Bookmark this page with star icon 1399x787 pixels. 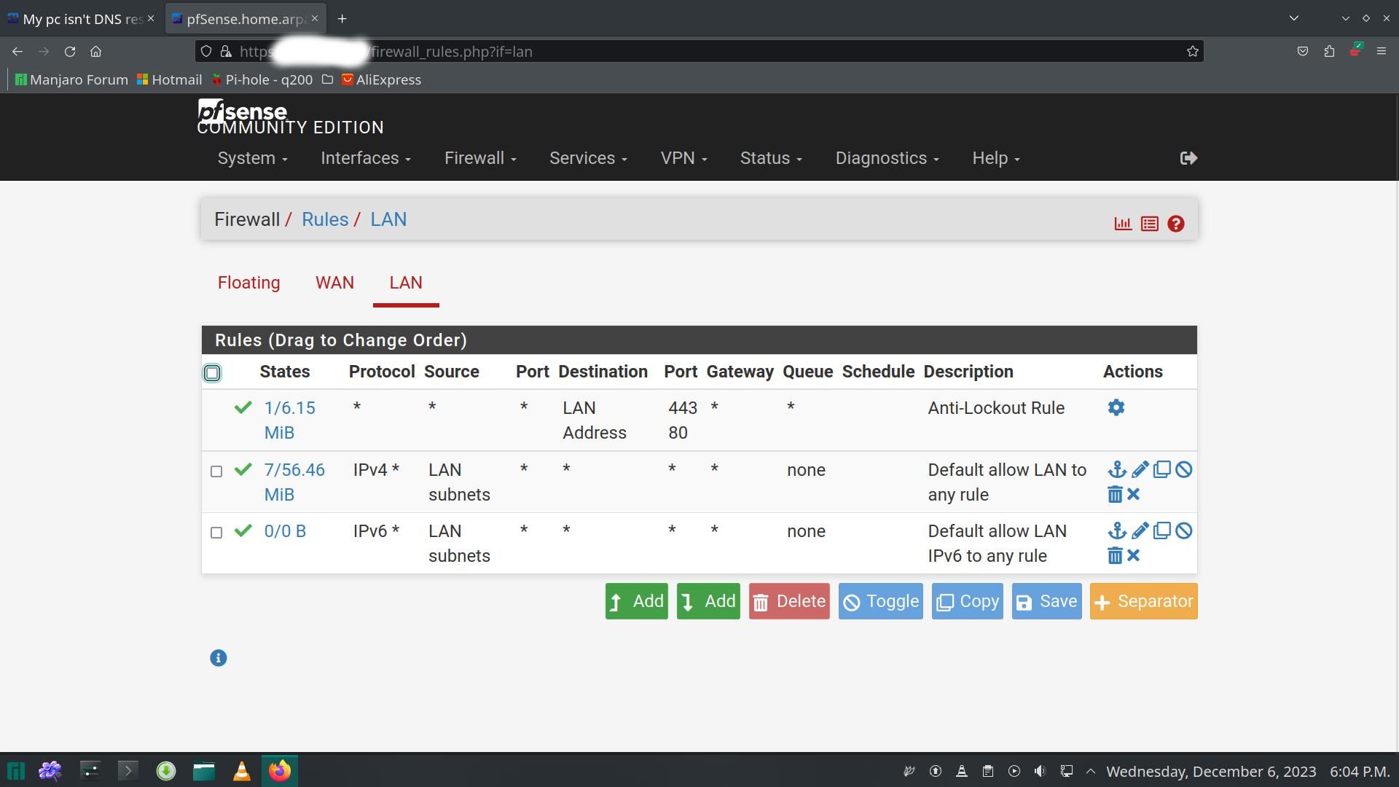[1193, 52]
